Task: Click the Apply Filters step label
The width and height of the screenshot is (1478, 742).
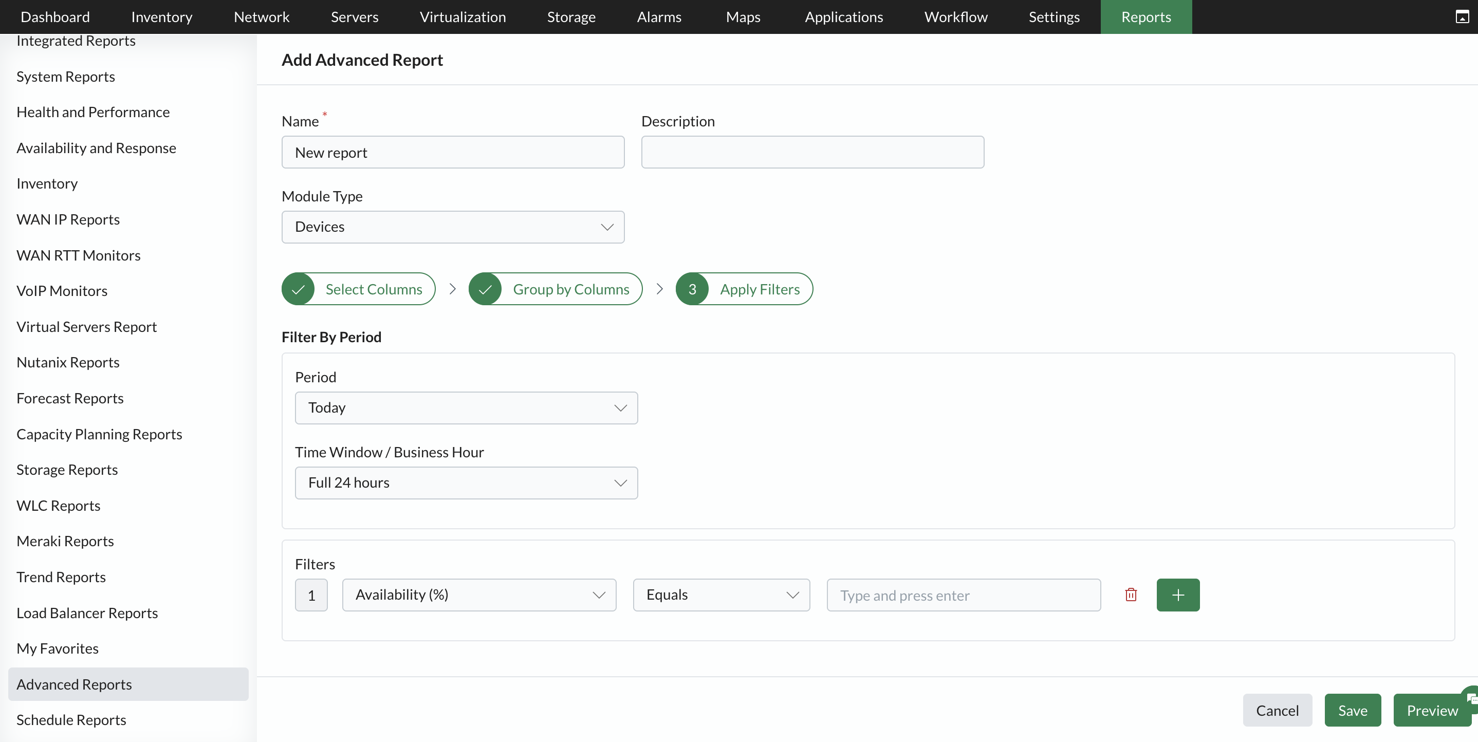Action: pos(760,289)
